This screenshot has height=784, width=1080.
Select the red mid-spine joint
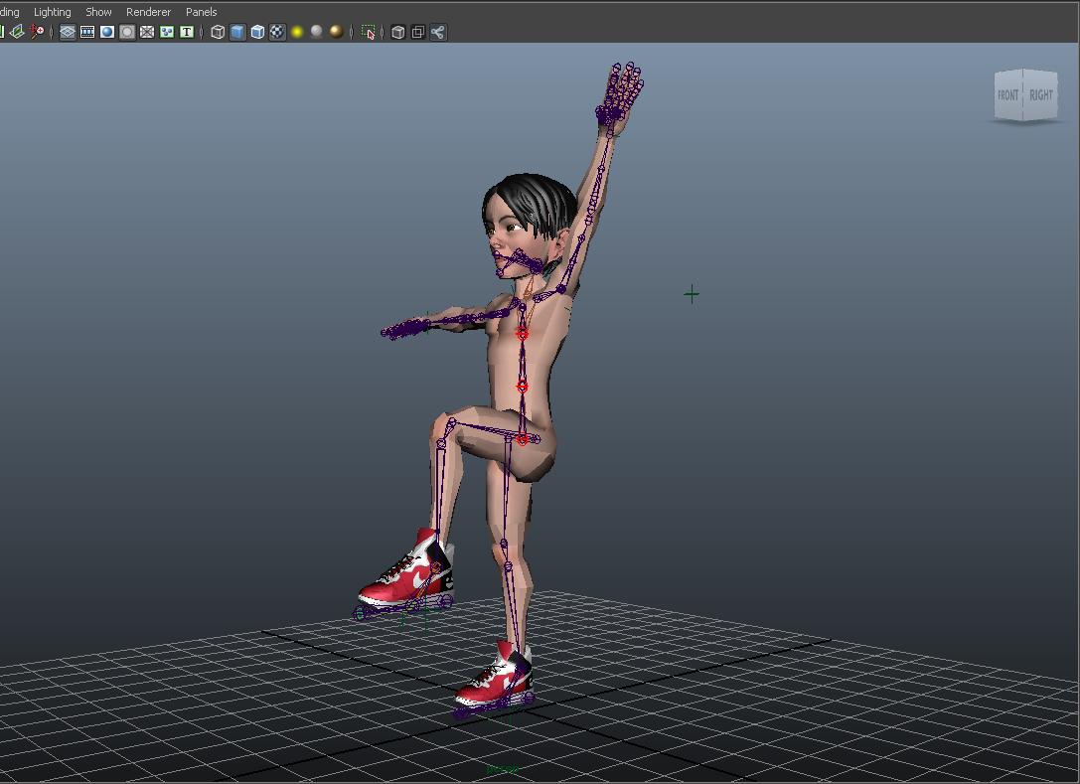point(522,387)
